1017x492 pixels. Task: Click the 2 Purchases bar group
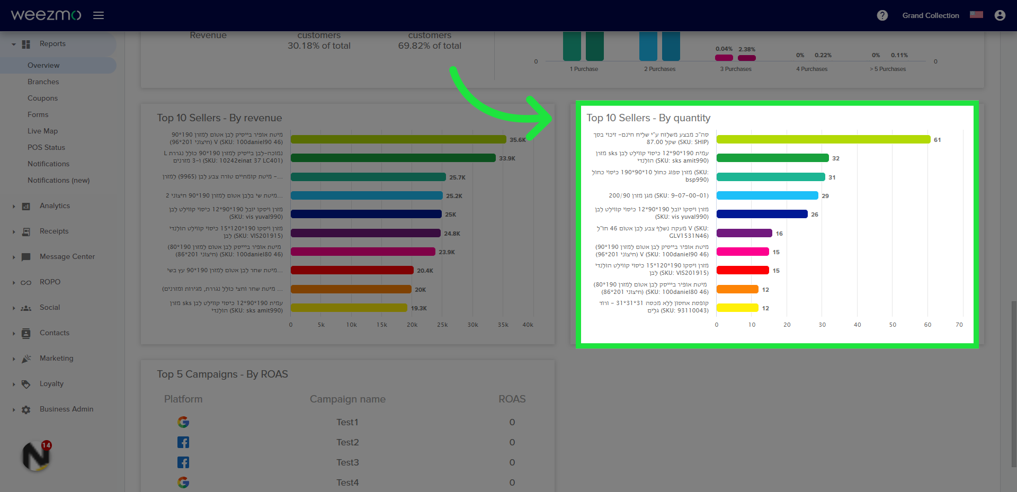659,46
